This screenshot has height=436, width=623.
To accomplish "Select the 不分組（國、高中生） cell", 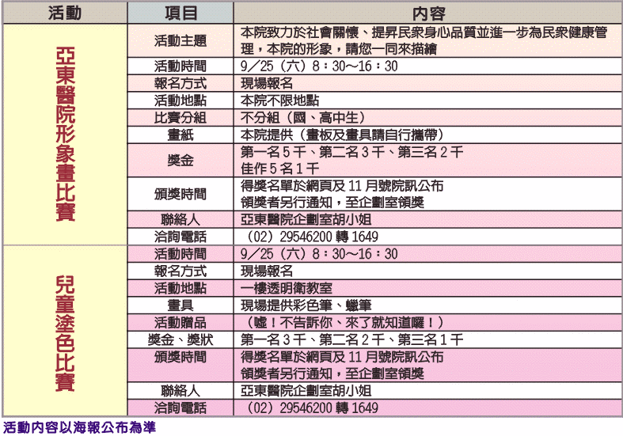I will (428, 118).
